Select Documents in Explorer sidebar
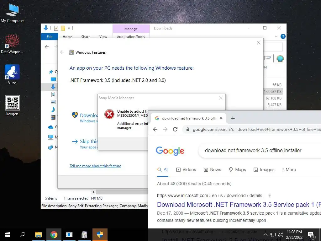This screenshot has height=241, width=321. point(53,94)
